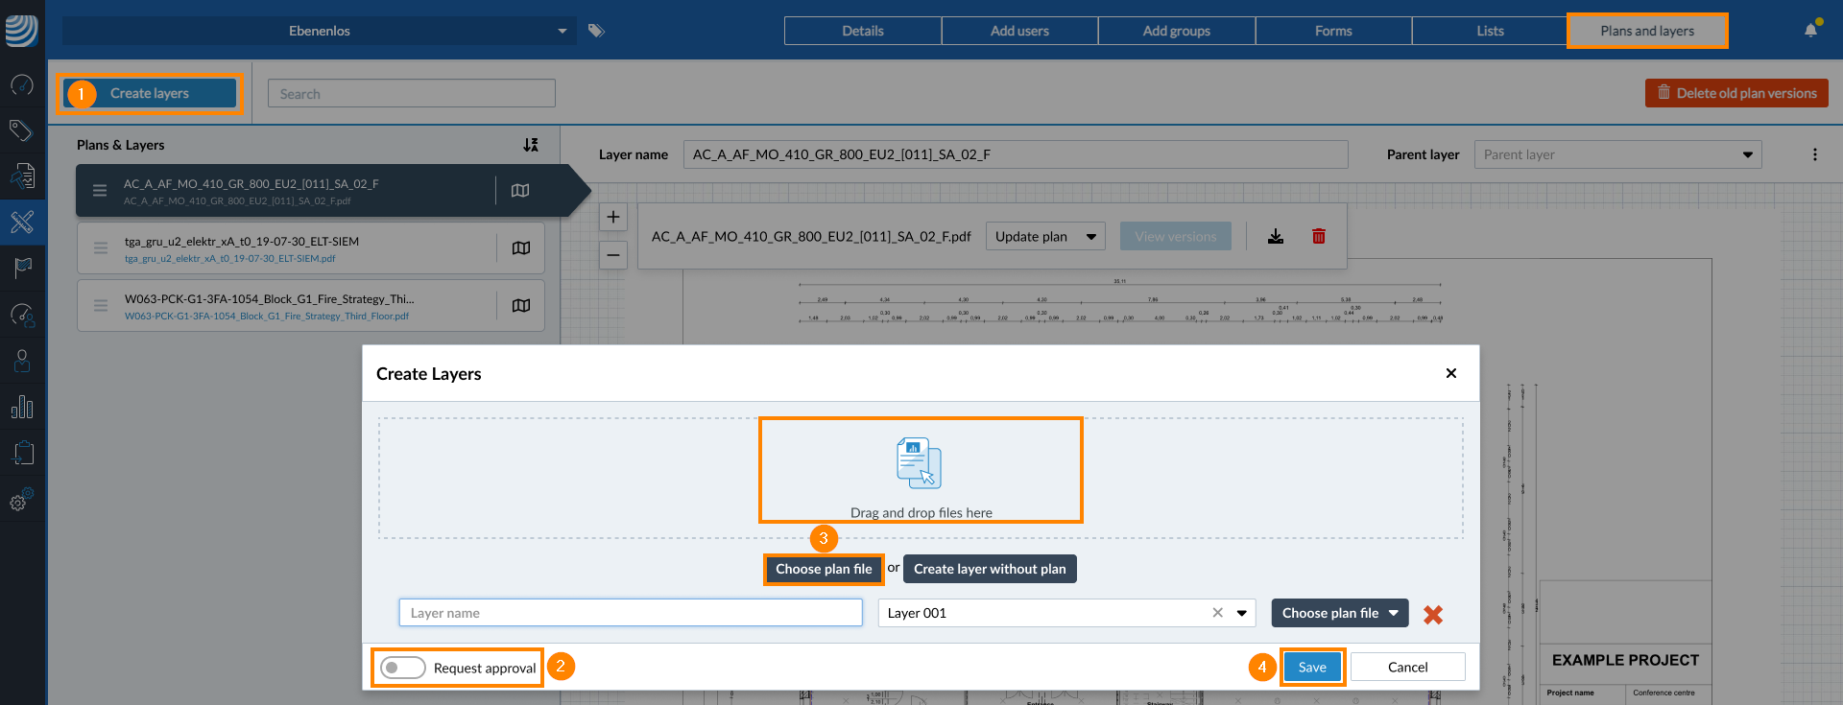Remove layer row with red X
Image resolution: width=1843 pixels, height=705 pixels.
coord(1433,614)
